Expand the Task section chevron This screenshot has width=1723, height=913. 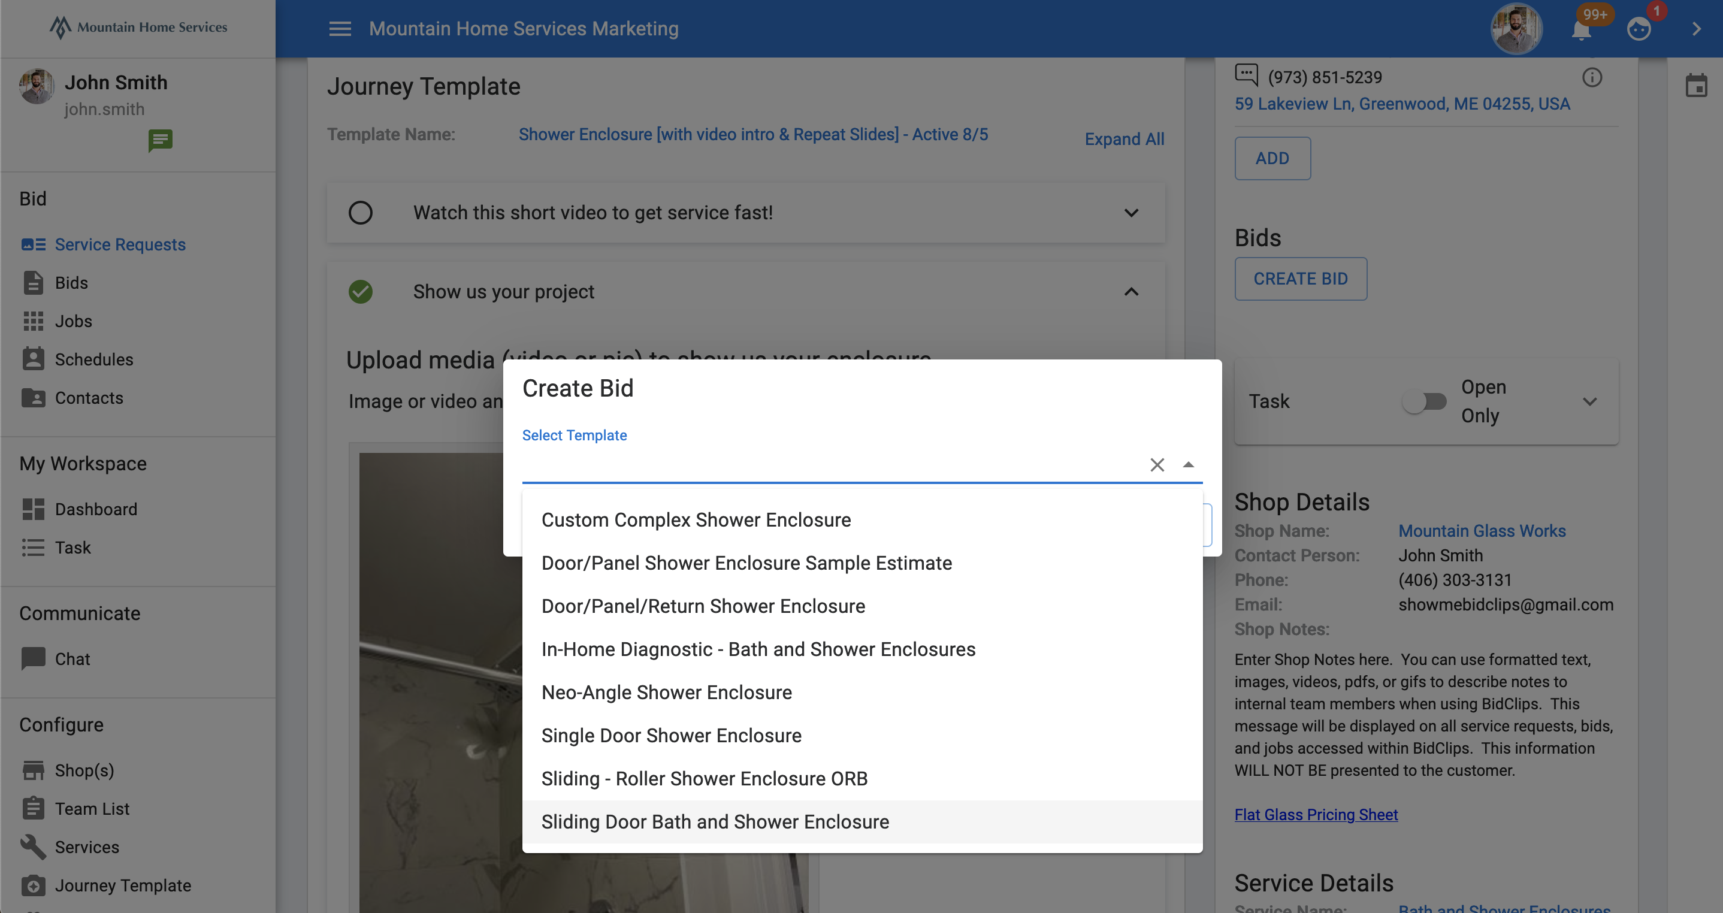1591,401
